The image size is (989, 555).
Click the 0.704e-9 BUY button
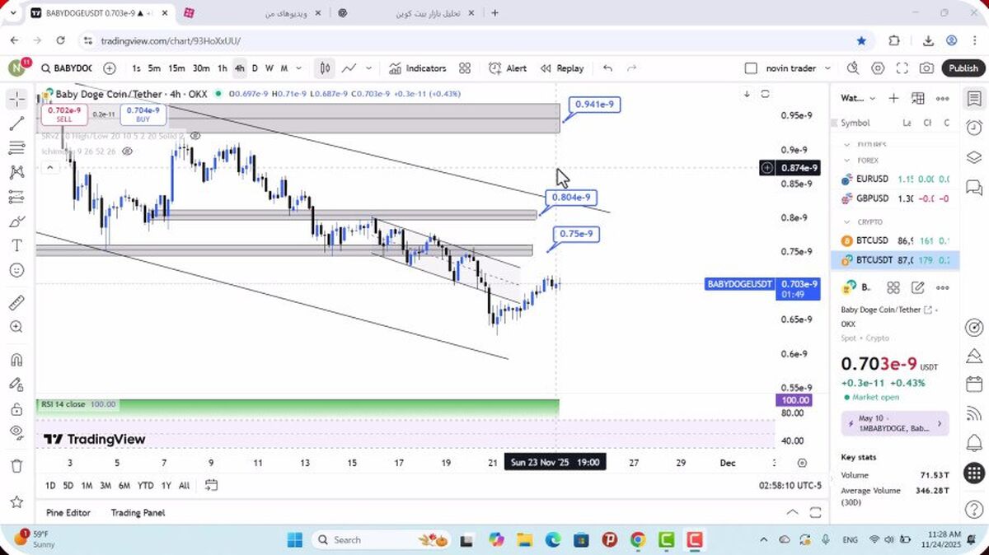coord(143,114)
